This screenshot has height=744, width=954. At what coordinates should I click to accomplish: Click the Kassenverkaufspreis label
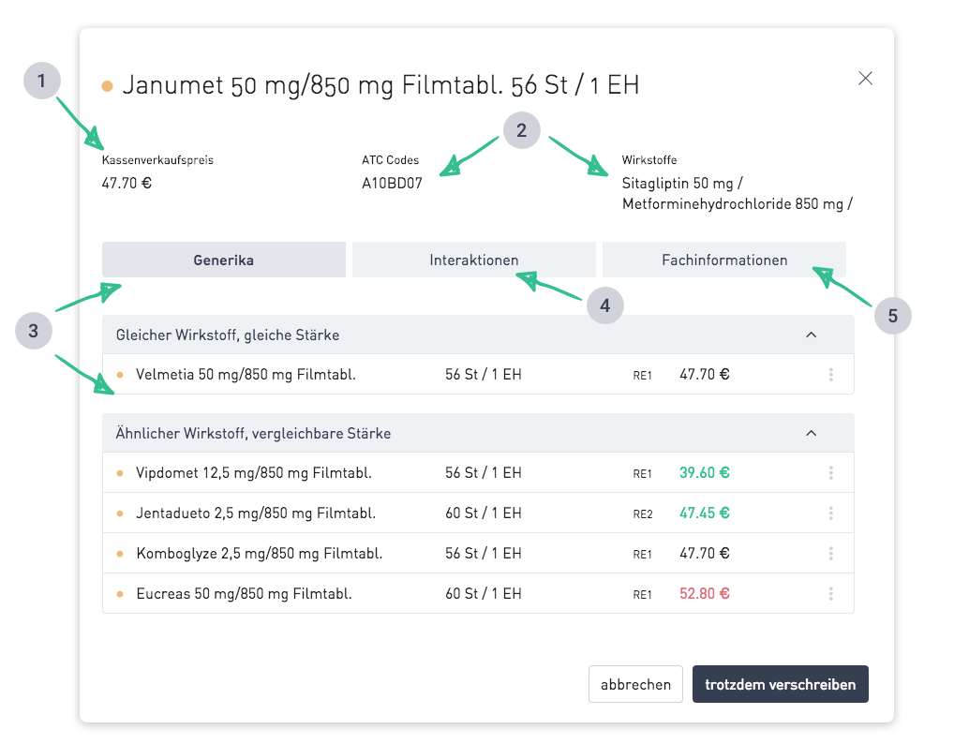coord(157,160)
